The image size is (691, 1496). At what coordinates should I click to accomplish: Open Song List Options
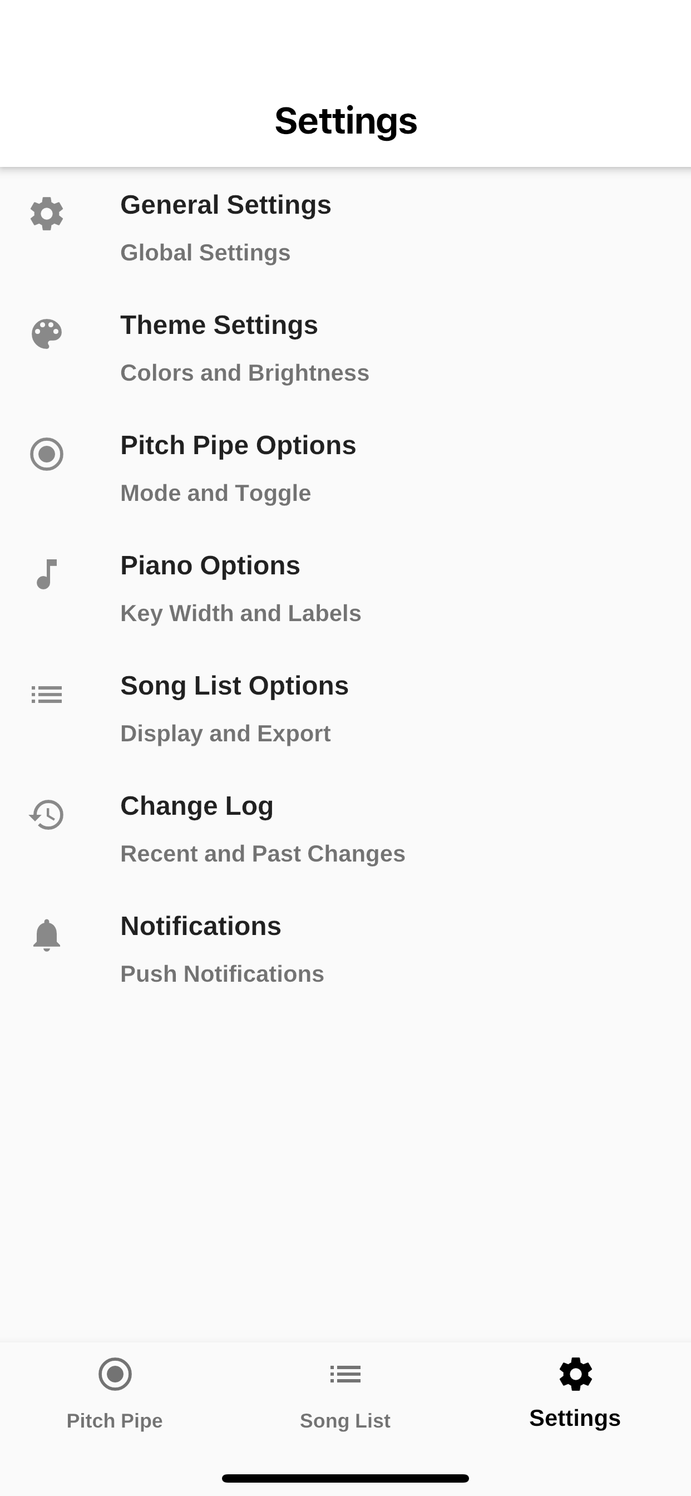click(345, 709)
